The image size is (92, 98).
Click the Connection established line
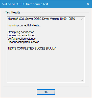(x=21, y=35)
